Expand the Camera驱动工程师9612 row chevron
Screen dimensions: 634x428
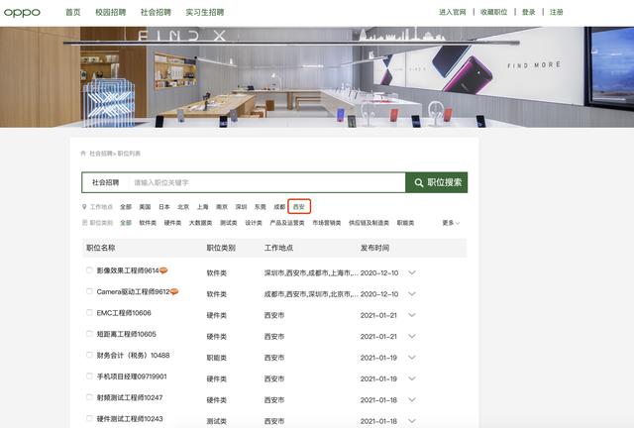click(x=412, y=293)
